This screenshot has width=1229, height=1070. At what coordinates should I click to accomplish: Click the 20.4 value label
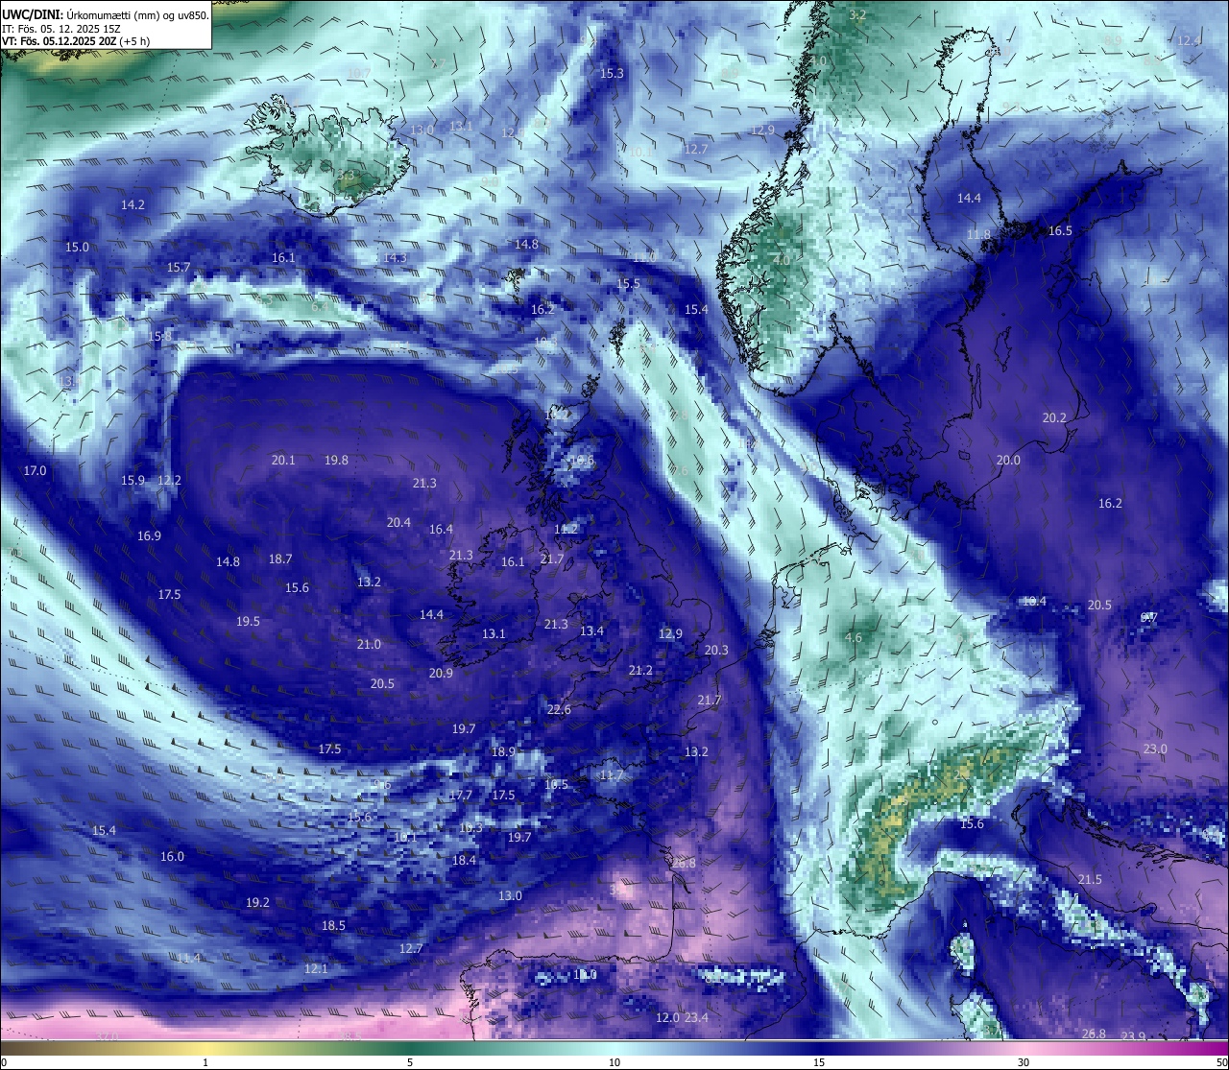point(398,523)
